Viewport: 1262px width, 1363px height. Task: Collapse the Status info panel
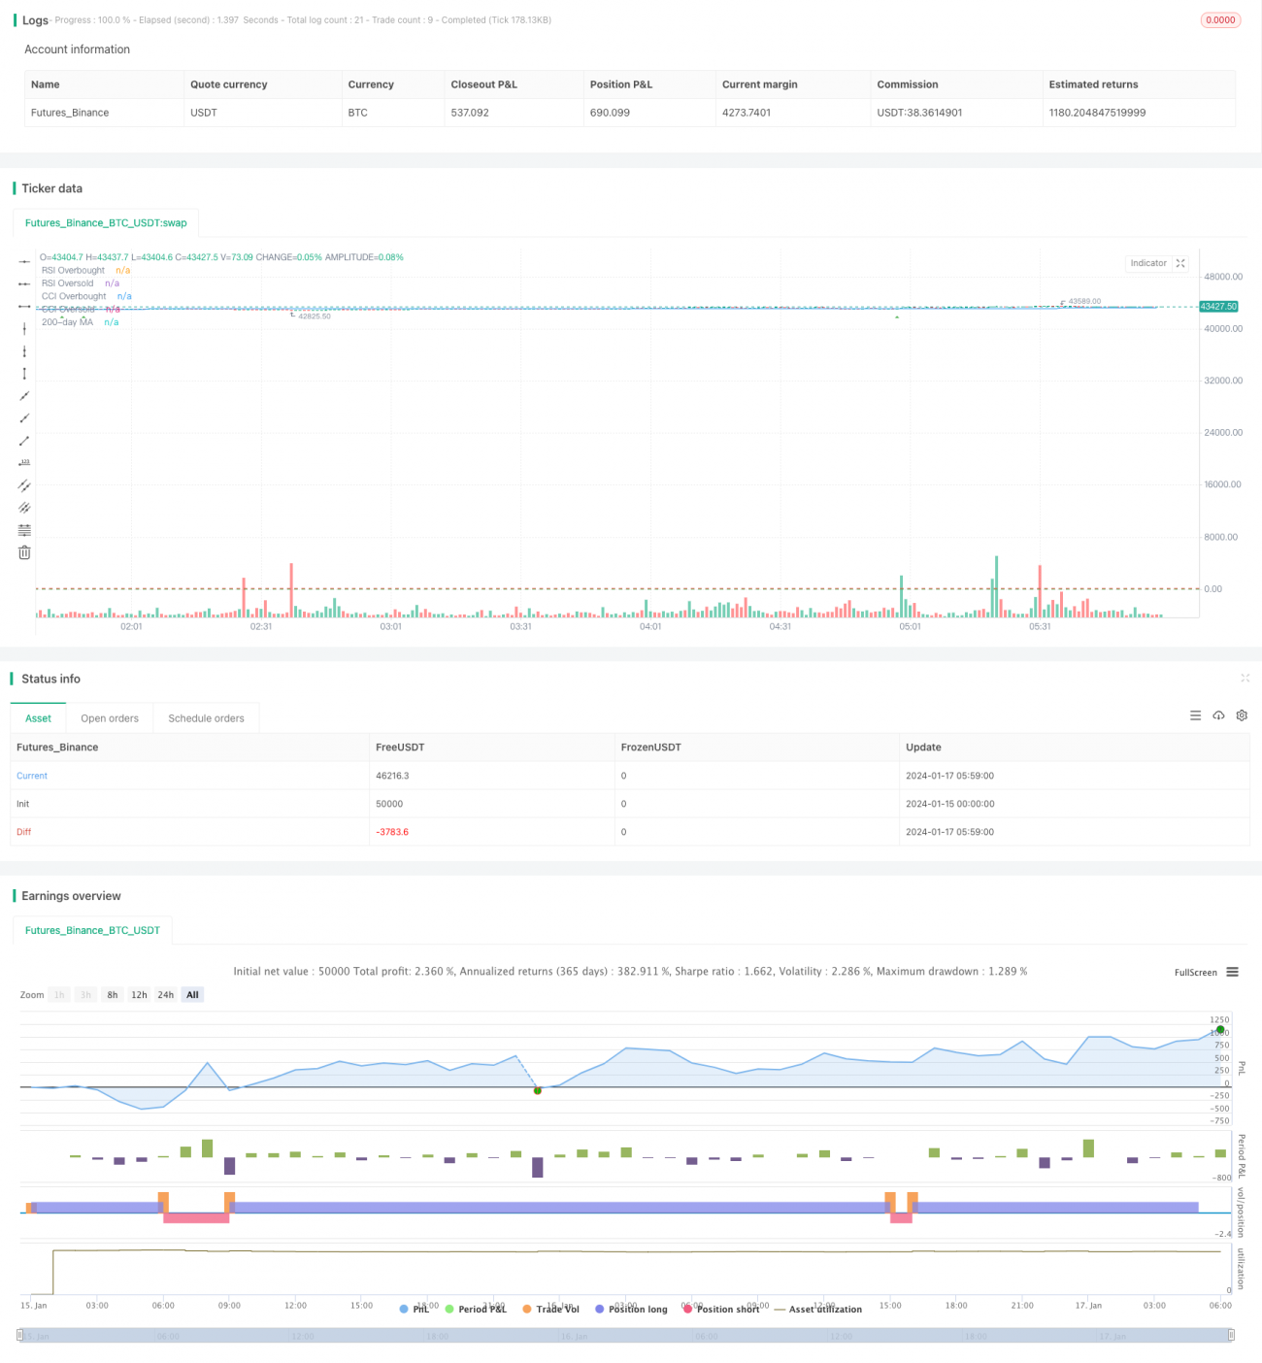pyautogui.click(x=1245, y=679)
